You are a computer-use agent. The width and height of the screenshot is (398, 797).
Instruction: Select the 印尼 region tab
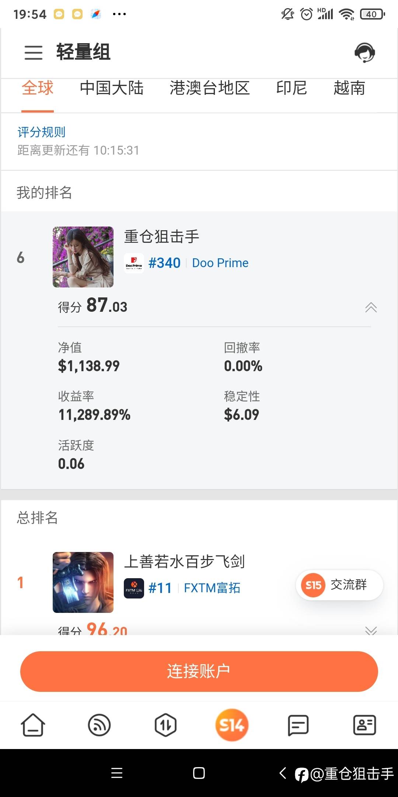click(x=291, y=88)
